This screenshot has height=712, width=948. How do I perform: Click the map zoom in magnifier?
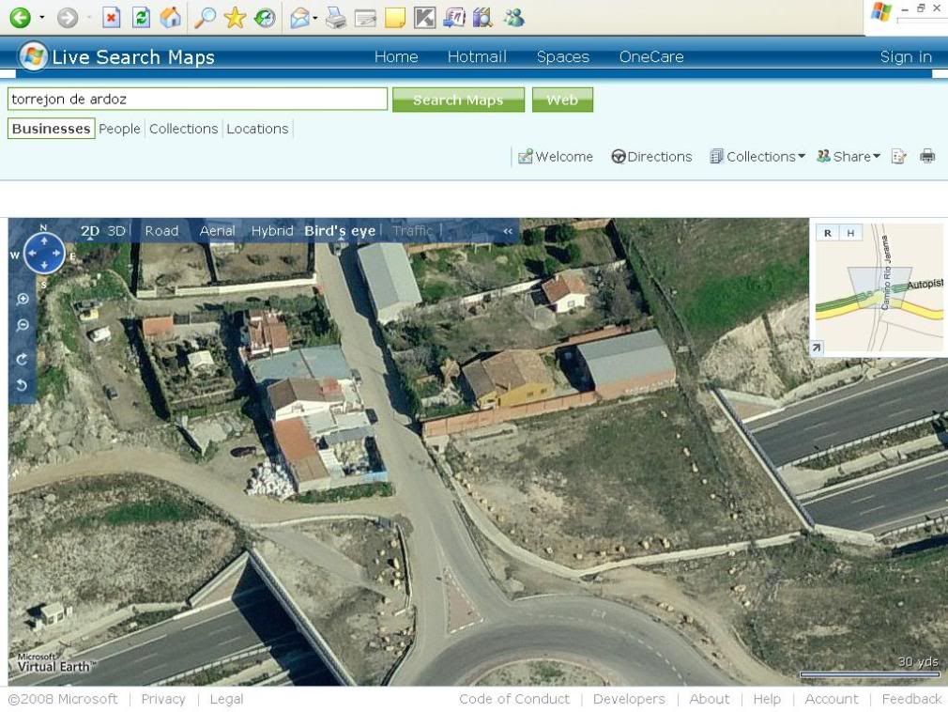pos(23,300)
